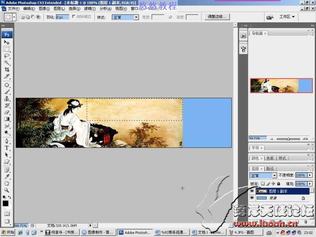Select the Custom Shape tool
Viewport: 316px width, 237px height.
tap(7, 162)
